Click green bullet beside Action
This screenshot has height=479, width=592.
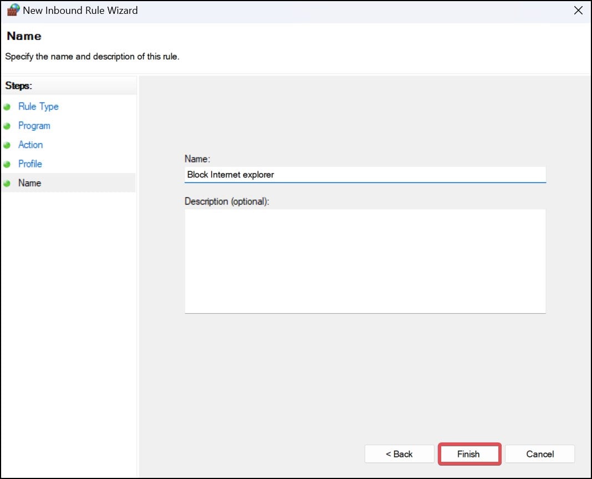click(x=7, y=145)
